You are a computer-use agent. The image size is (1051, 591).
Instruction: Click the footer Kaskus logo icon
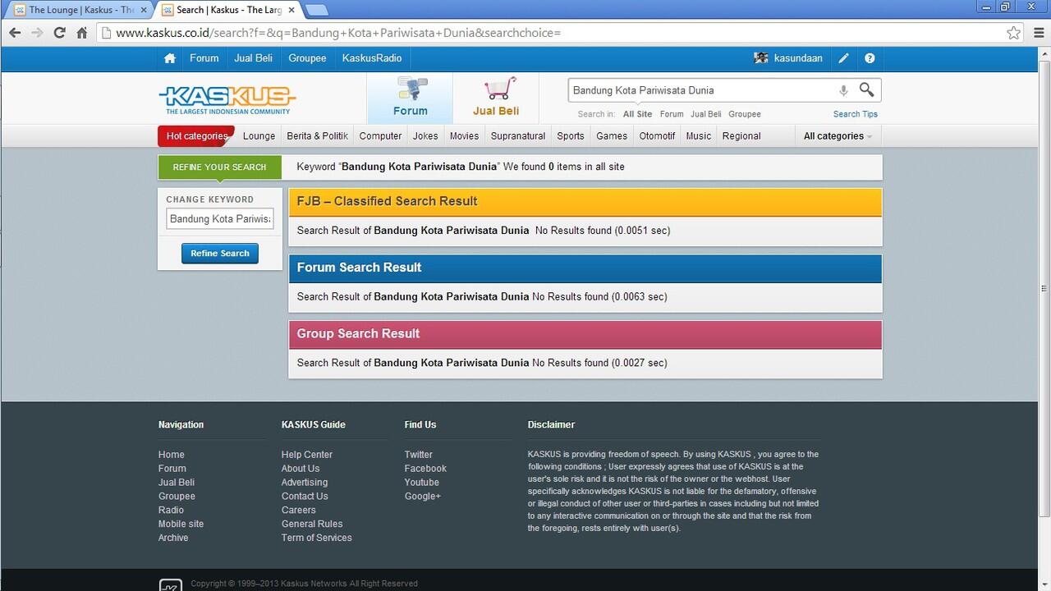pyautogui.click(x=170, y=585)
